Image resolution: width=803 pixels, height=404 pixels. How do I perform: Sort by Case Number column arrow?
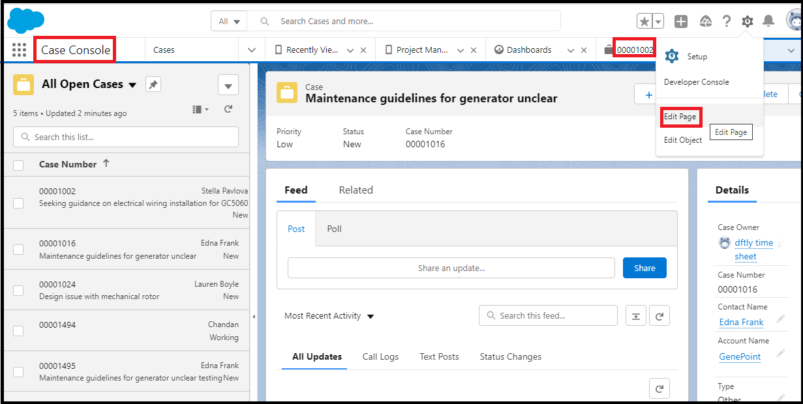(106, 164)
